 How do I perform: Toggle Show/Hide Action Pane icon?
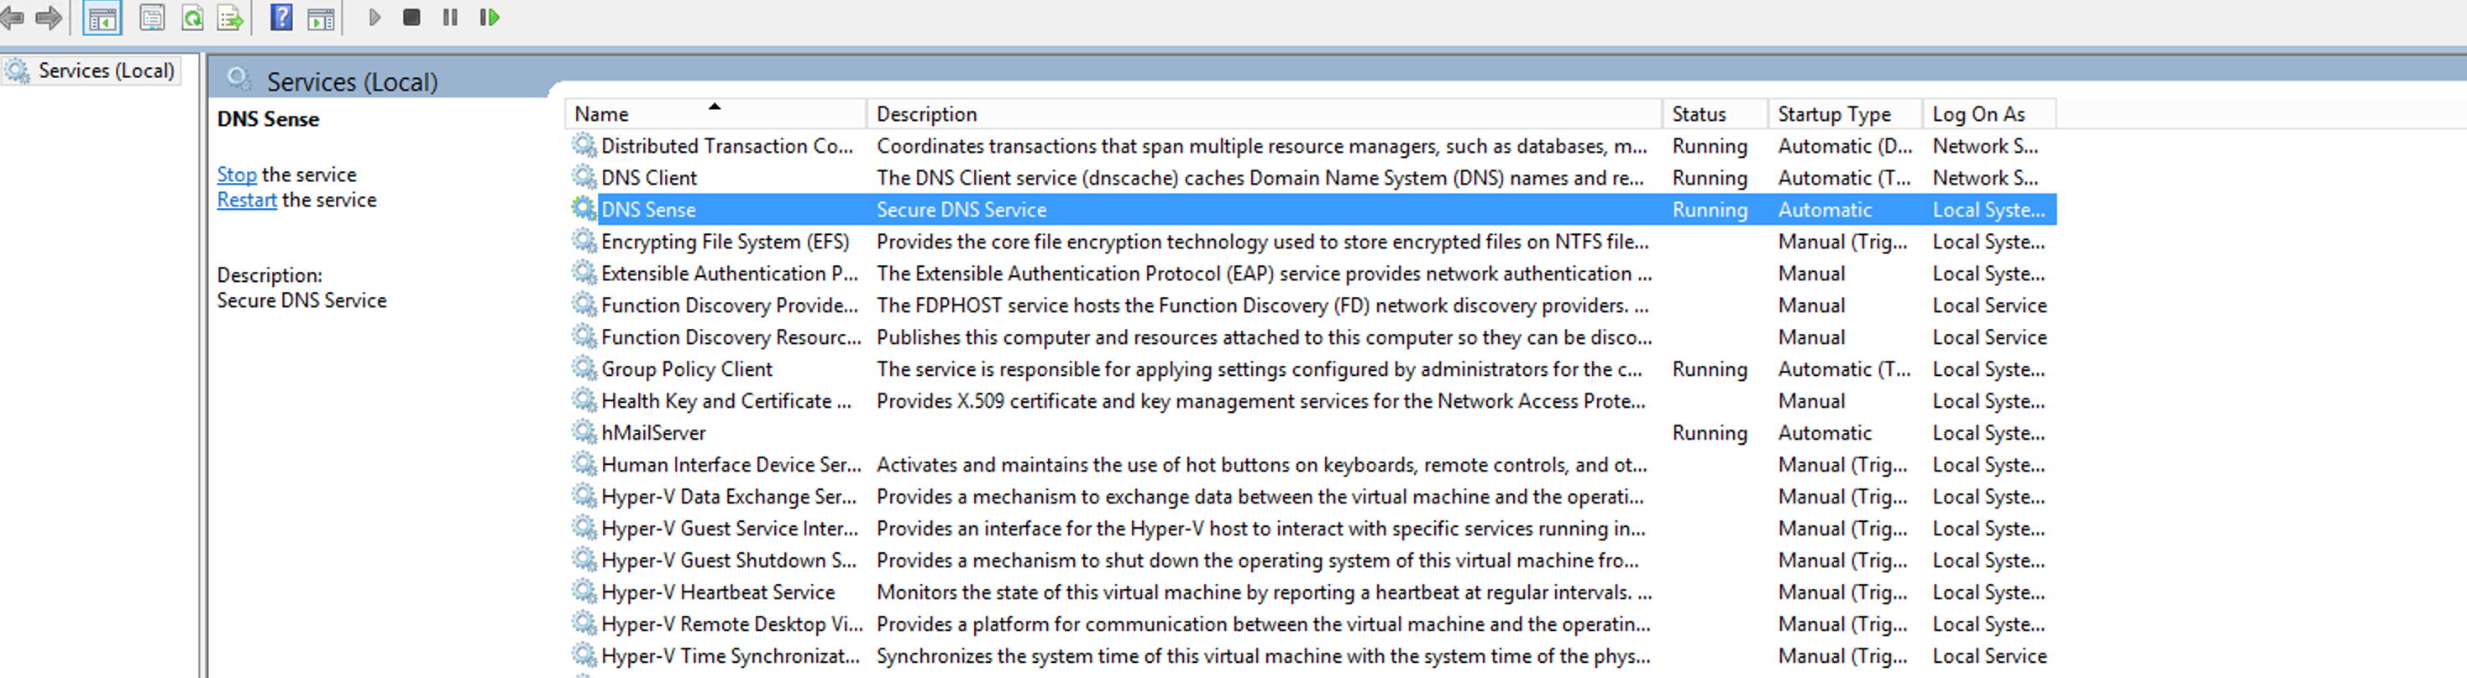tap(321, 18)
